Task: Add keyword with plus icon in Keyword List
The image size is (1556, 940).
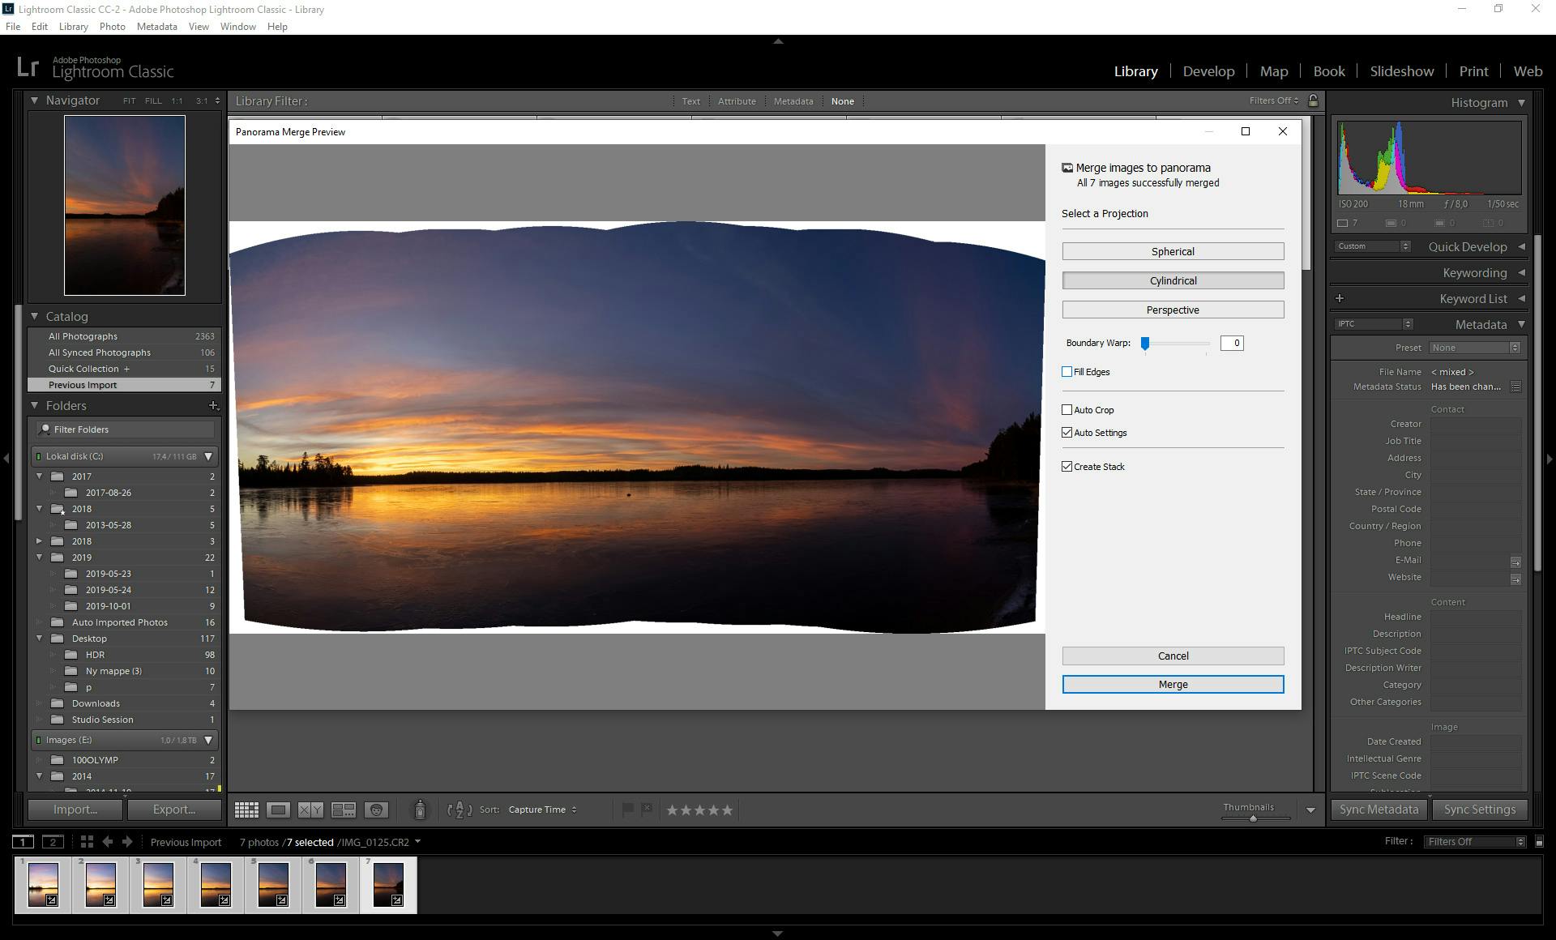Action: pos(1340,298)
